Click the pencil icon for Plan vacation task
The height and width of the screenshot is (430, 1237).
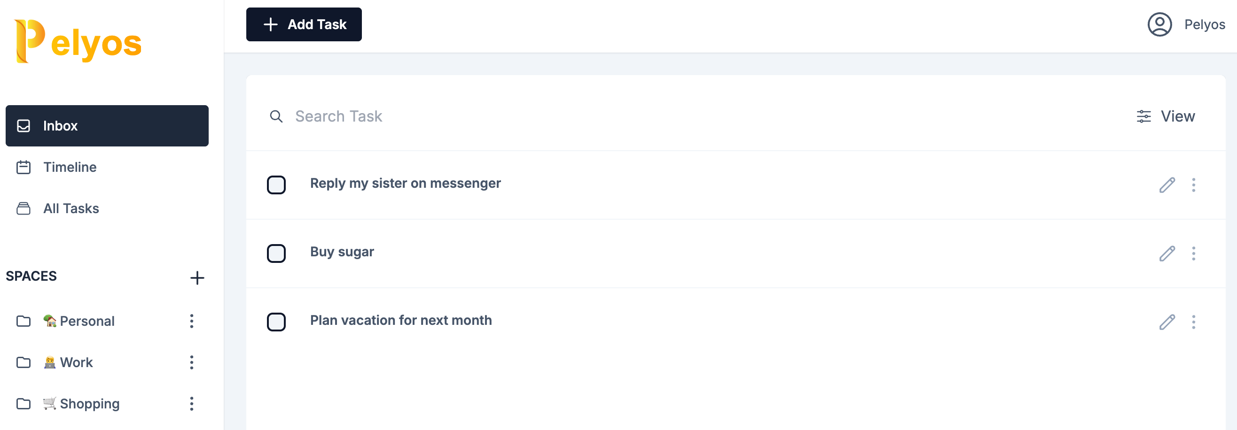point(1167,322)
